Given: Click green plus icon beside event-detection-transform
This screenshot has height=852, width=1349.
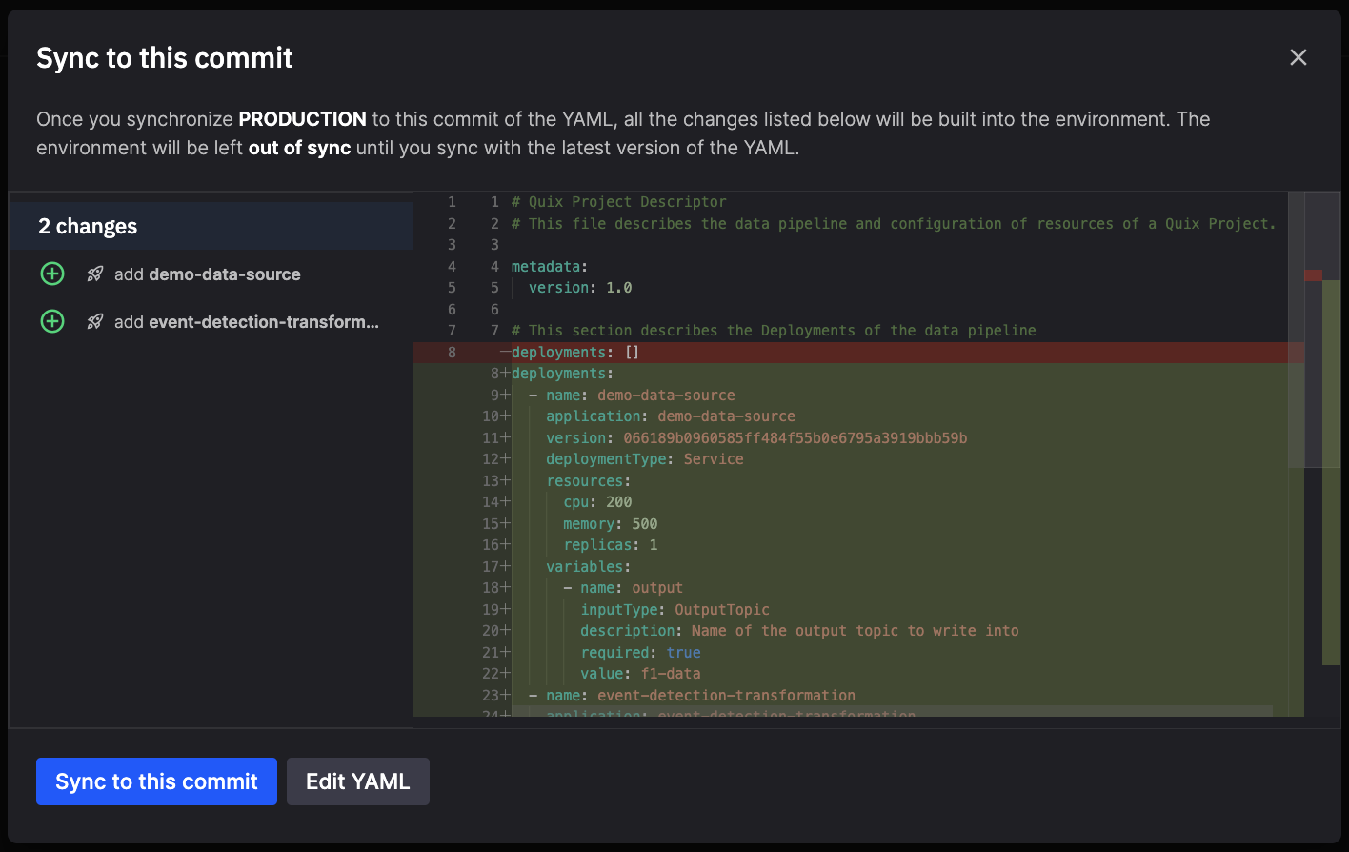Looking at the screenshot, I should [52, 322].
